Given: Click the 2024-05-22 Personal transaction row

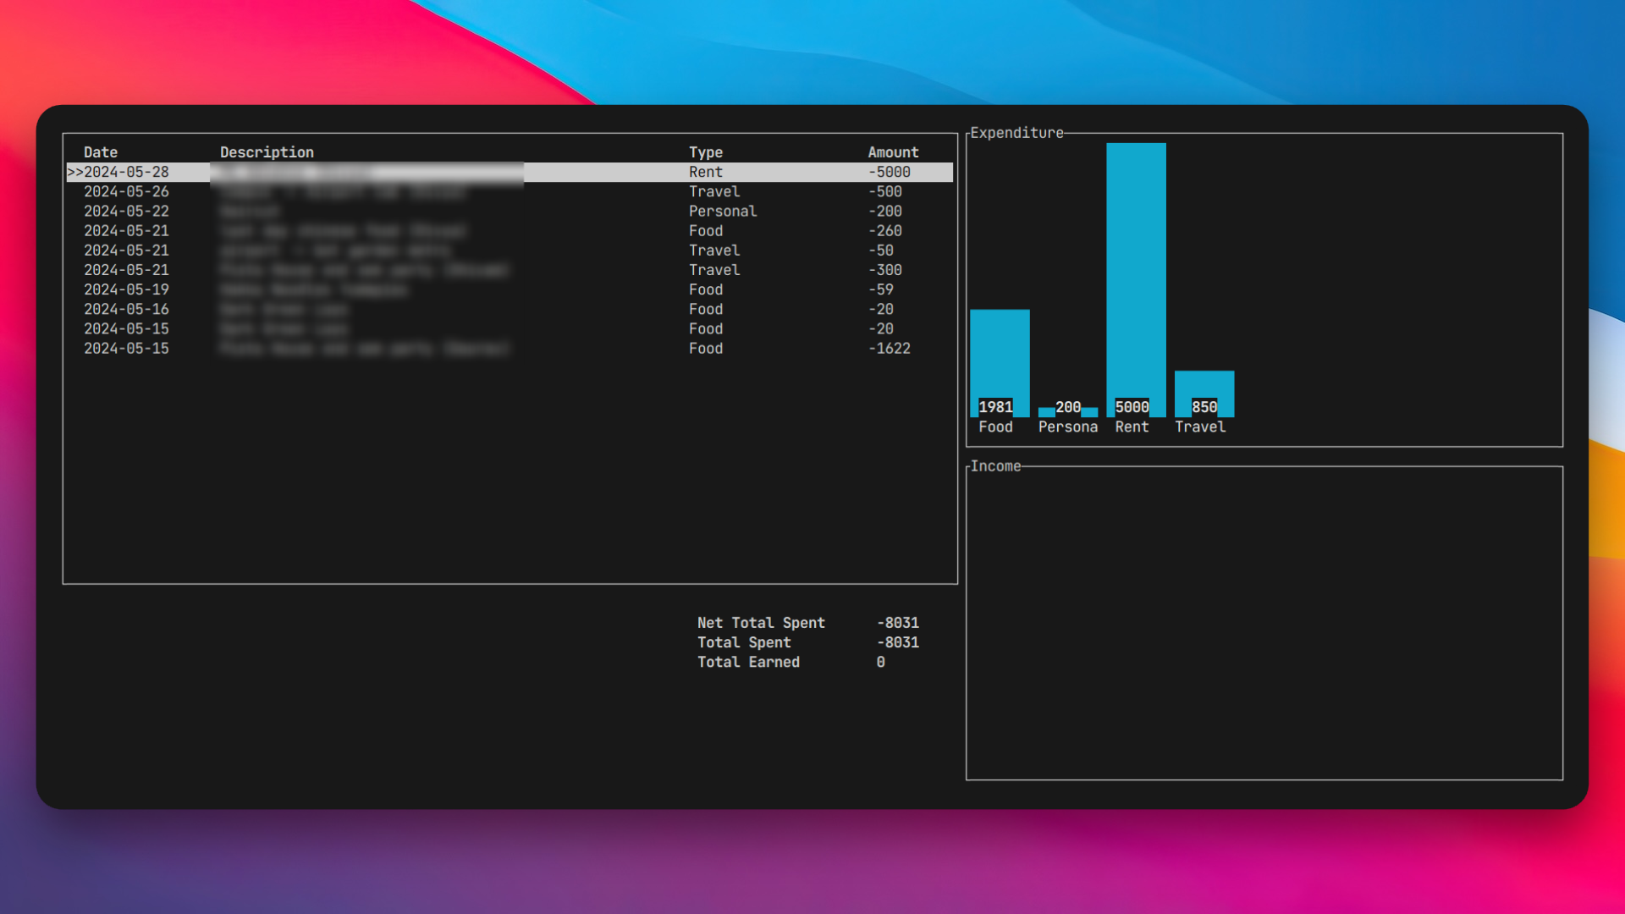Looking at the screenshot, I should coord(508,212).
